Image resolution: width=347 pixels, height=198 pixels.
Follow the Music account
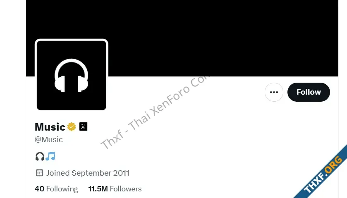point(309,92)
